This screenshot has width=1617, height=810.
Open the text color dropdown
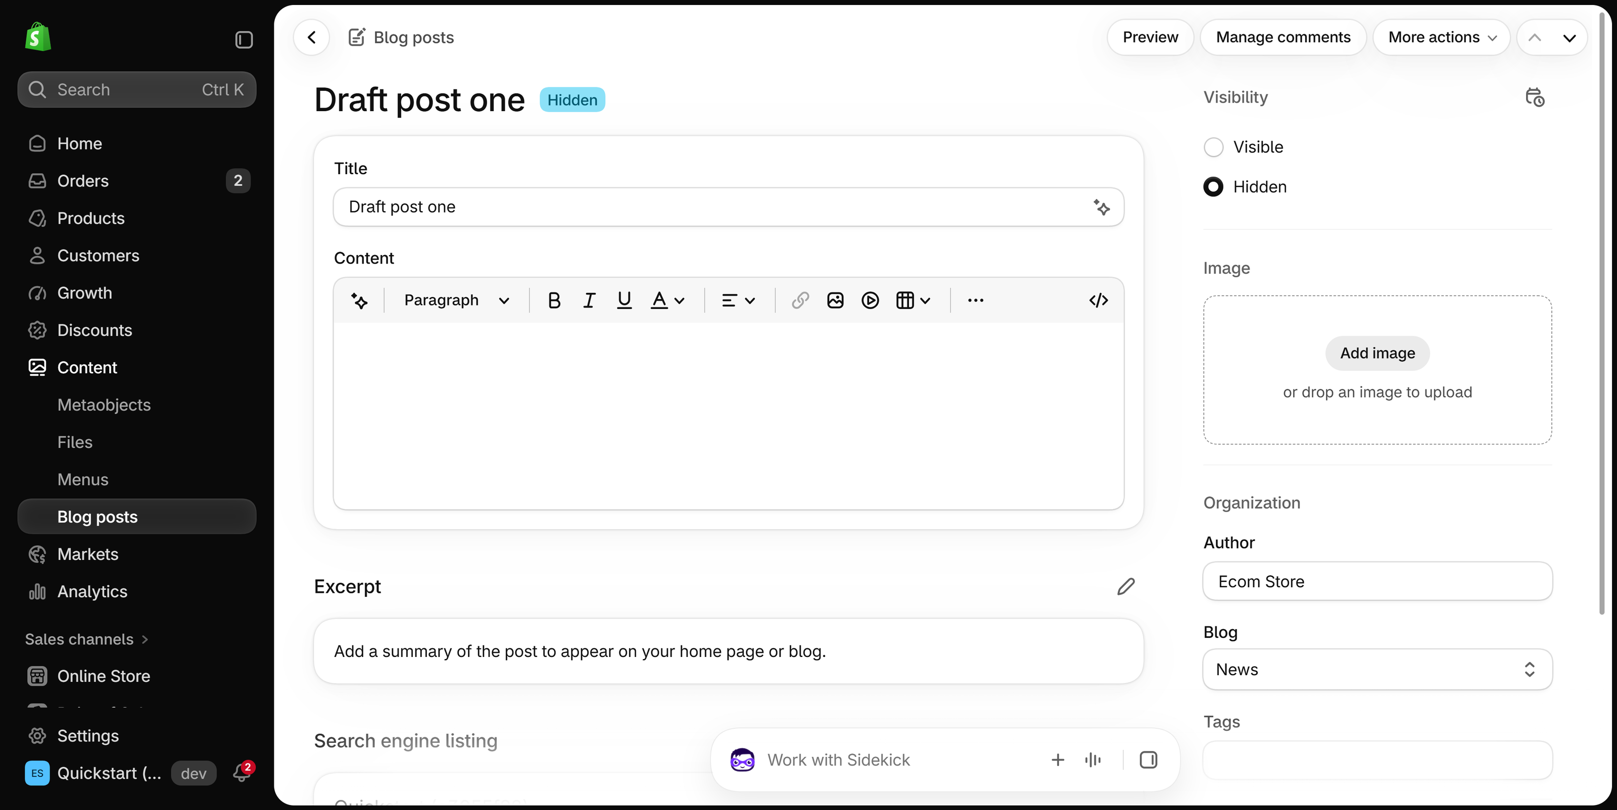point(667,300)
